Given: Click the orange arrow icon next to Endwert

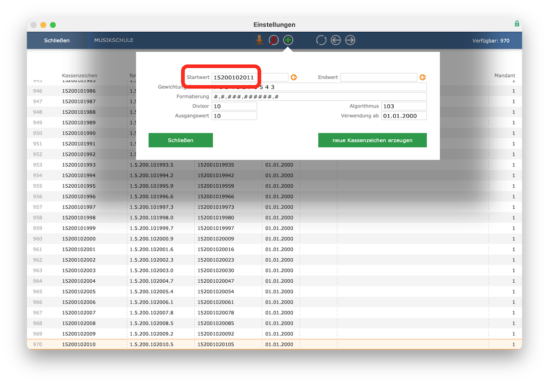Looking at the screenshot, I should tap(423, 77).
